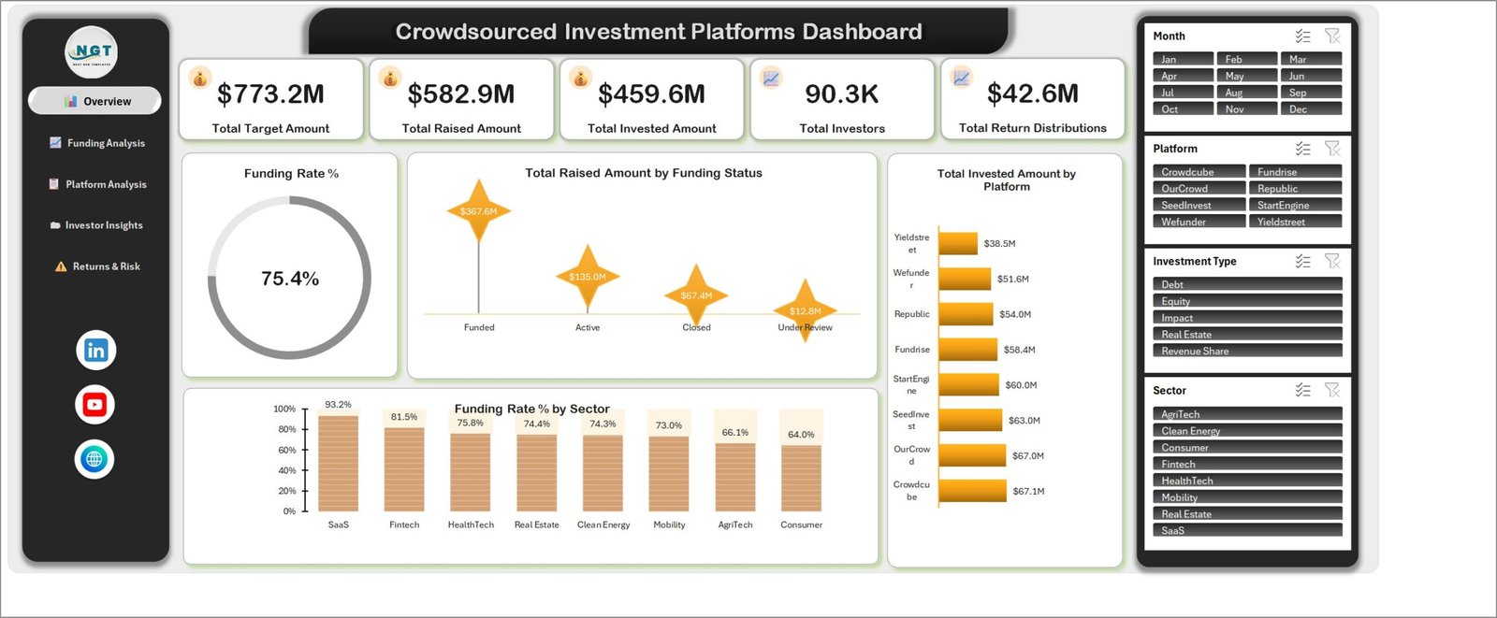Toggle multi-select in Investment Type slicer
Image resolution: width=1497 pixels, height=618 pixels.
click(1303, 262)
